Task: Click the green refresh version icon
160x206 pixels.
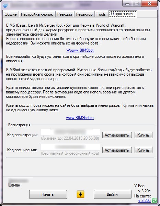Action: click(x=154, y=200)
